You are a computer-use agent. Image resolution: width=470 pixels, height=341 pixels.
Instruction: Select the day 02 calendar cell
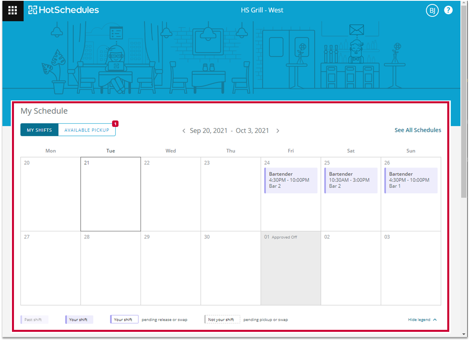coord(351,268)
